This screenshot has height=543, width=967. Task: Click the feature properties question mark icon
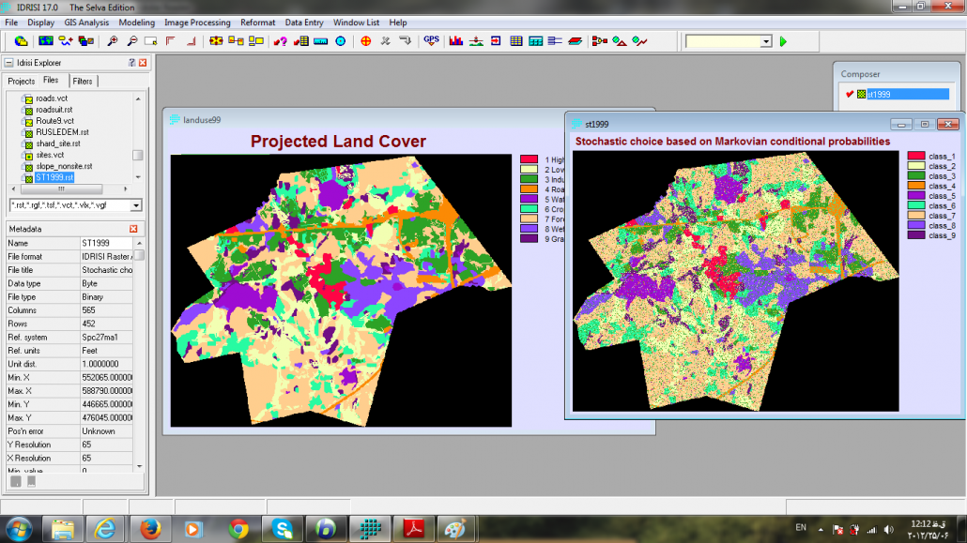tap(280, 41)
